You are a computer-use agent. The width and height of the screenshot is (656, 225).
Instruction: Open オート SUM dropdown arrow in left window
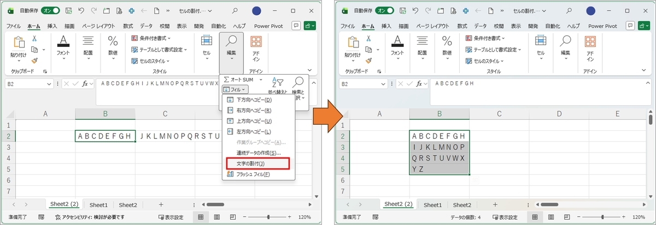pos(261,80)
